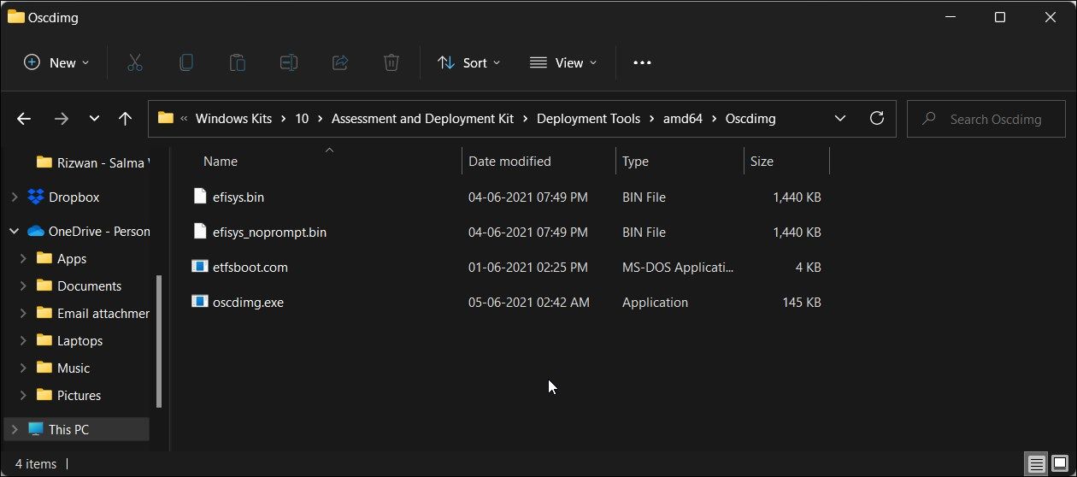Sort by the Type column header

635,161
